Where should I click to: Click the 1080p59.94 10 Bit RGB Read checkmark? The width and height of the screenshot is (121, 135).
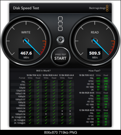[54, 114]
